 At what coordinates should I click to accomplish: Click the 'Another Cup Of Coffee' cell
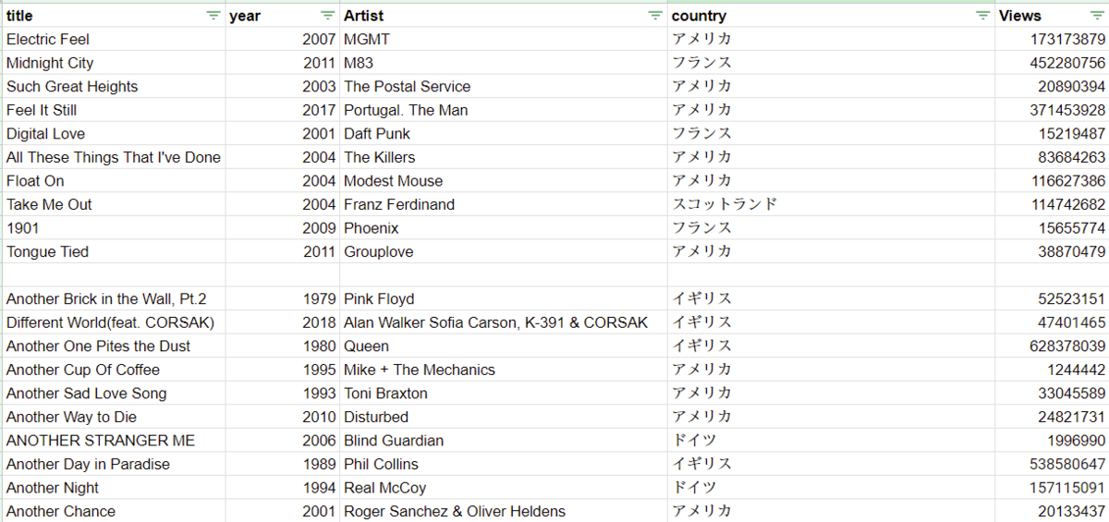(x=114, y=370)
